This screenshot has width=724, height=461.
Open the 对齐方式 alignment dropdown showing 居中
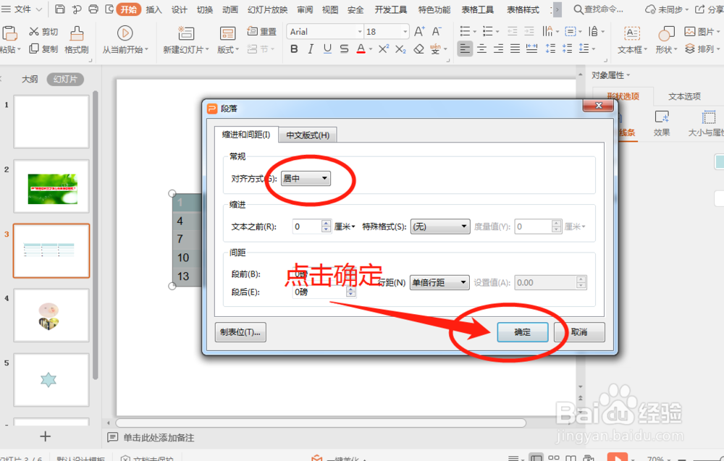pos(304,178)
